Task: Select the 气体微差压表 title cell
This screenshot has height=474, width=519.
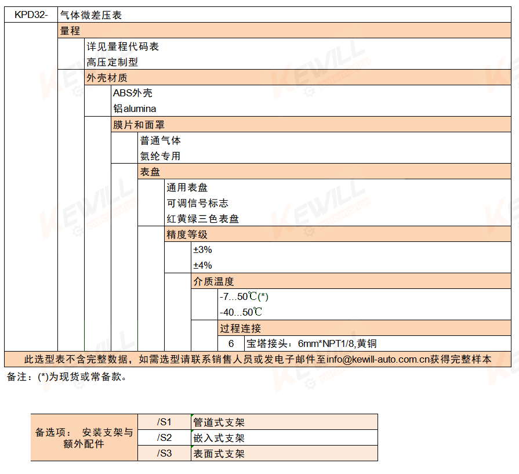Action: tap(285, 15)
